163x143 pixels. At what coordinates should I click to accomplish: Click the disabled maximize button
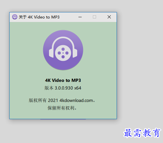point(94,17)
